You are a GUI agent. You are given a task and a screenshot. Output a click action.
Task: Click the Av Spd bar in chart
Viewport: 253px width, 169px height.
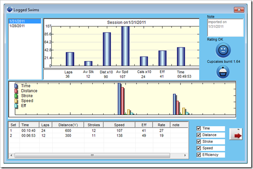126,46
